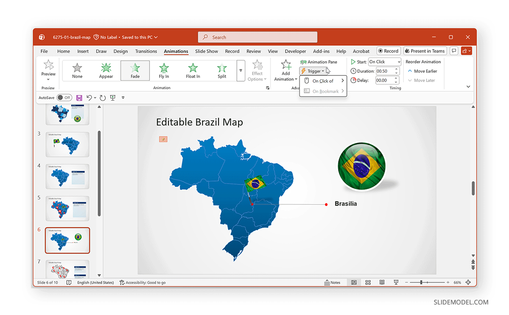509x315 pixels.
Task: Click the Search box in title bar
Action: (257, 37)
